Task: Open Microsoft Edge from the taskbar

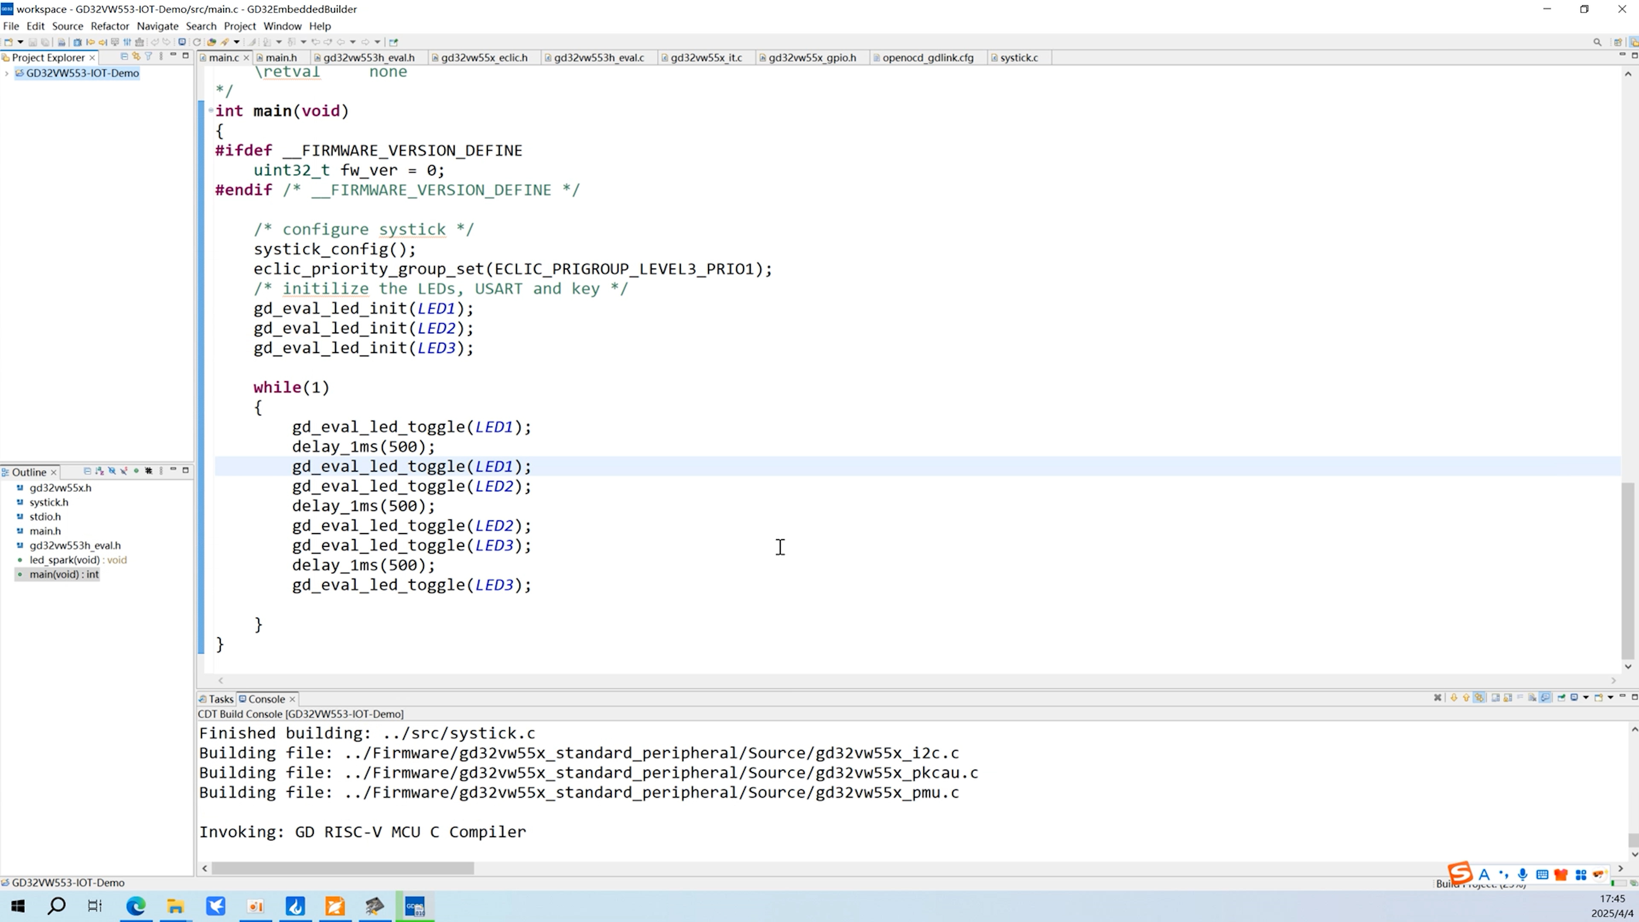Action: [136, 906]
